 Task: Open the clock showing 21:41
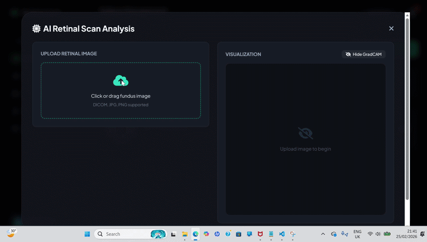click(407, 234)
